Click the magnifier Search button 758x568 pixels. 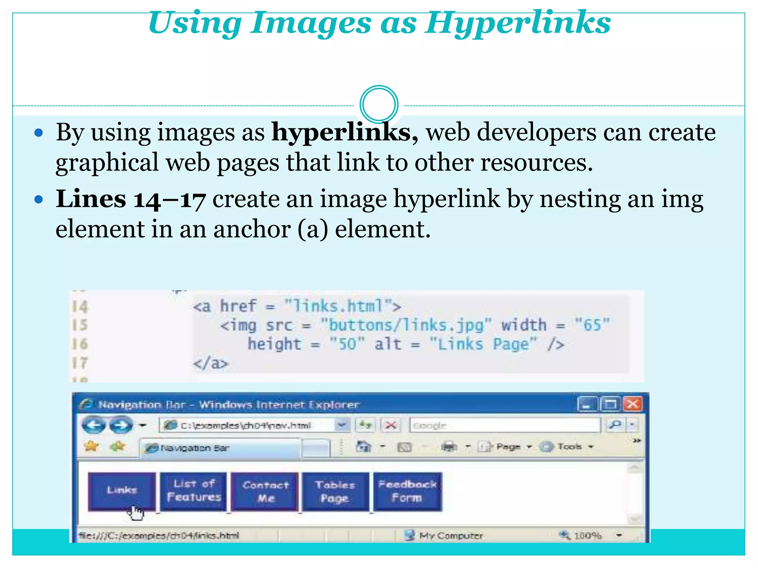pos(615,425)
